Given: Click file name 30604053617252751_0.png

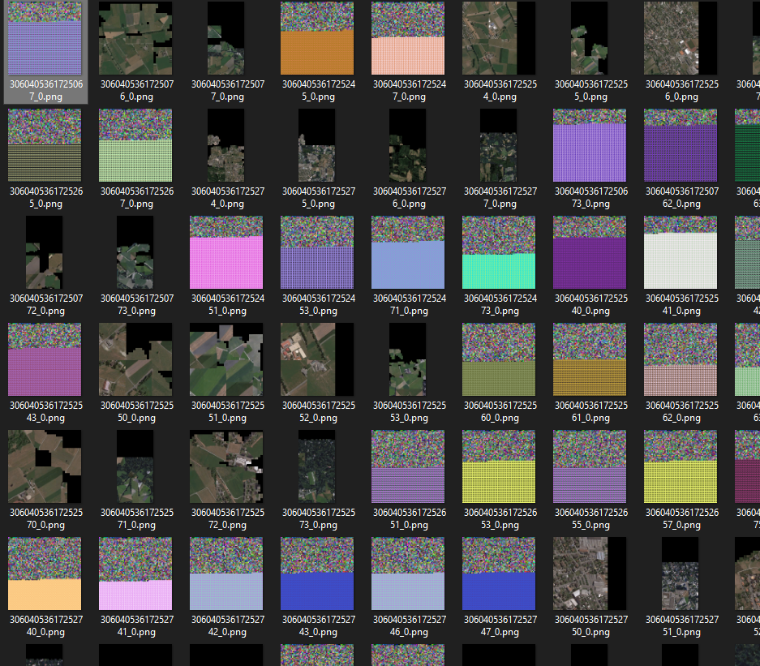Looking at the screenshot, I should coord(682,625).
